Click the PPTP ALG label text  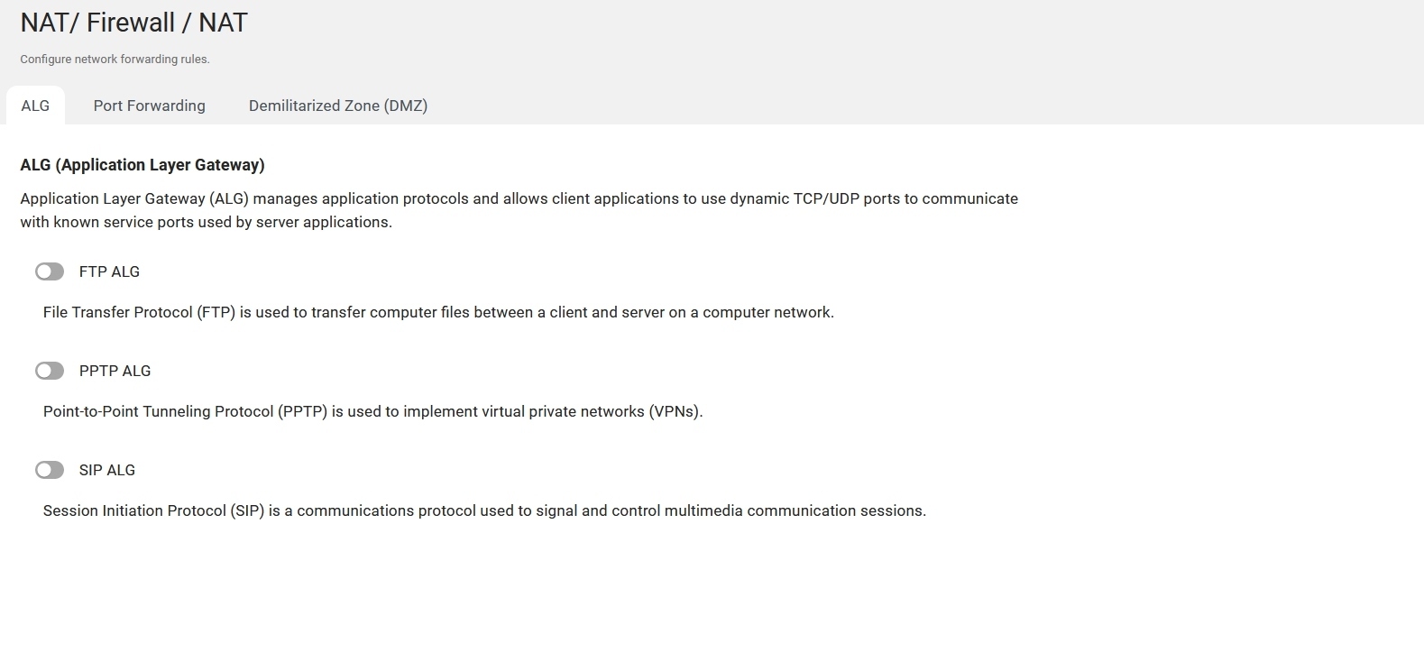115,371
